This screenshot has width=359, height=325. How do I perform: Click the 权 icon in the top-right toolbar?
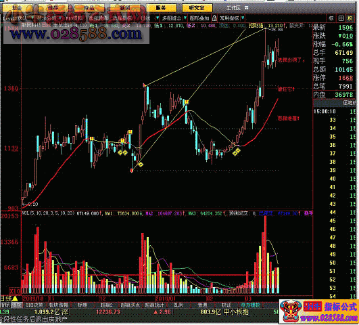click(x=350, y=18)
